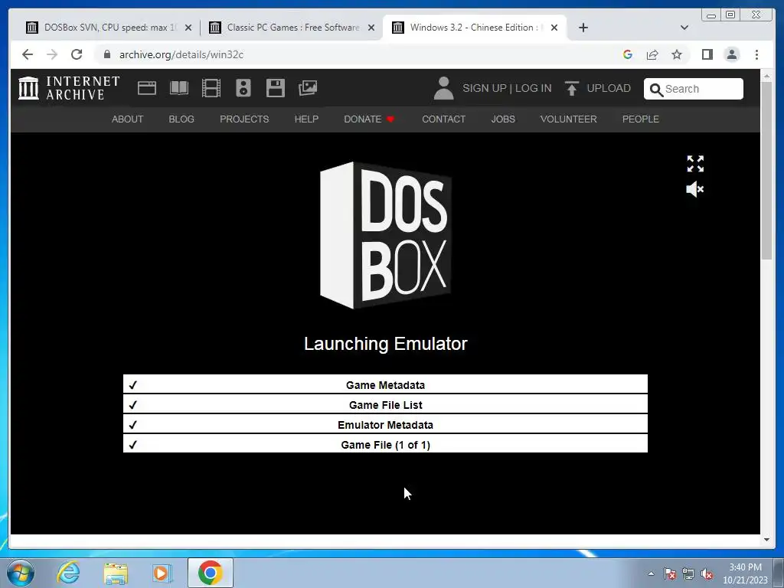Close the Classic PC Games tab
This screenshot has width=784, height=588.
coord(371,28)
